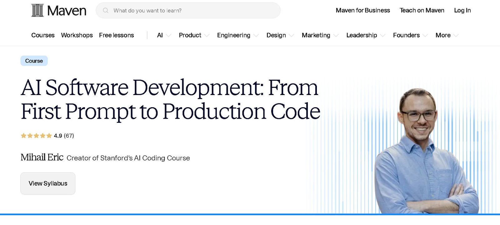500x225 pixels.
Task: Click the five-star rating icons
Action: pyautogui.click(x=36, y=136)
